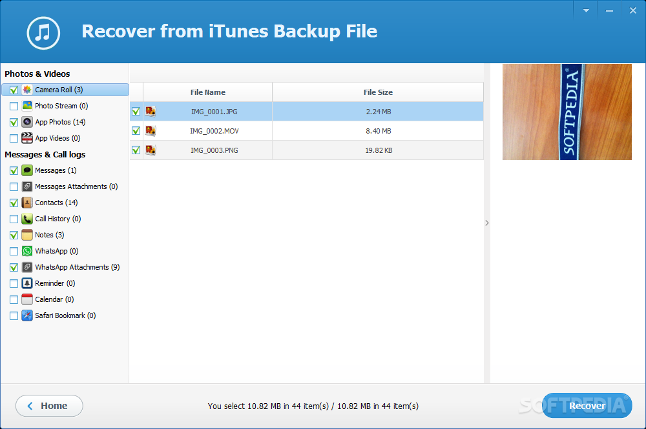Image resolution: width=646 pixels, height=429 pixels.
Task: Uncheck the IMG_0001.JPG file checkbox
Action: tap(136, 112)
